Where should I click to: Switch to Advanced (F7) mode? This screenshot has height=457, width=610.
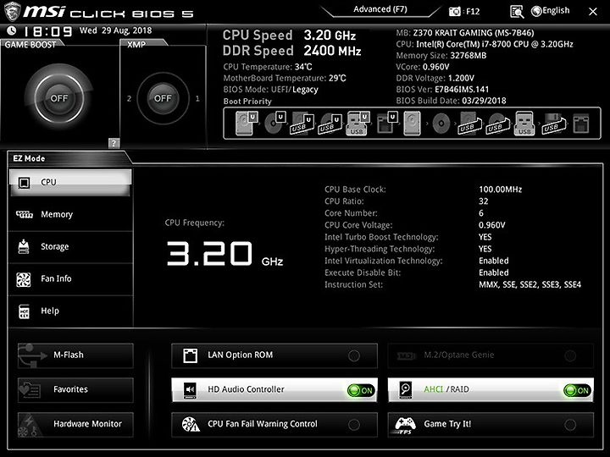coord(380,9)
